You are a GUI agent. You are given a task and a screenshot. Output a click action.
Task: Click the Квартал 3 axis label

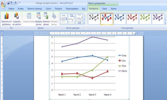tap(92, 94)
